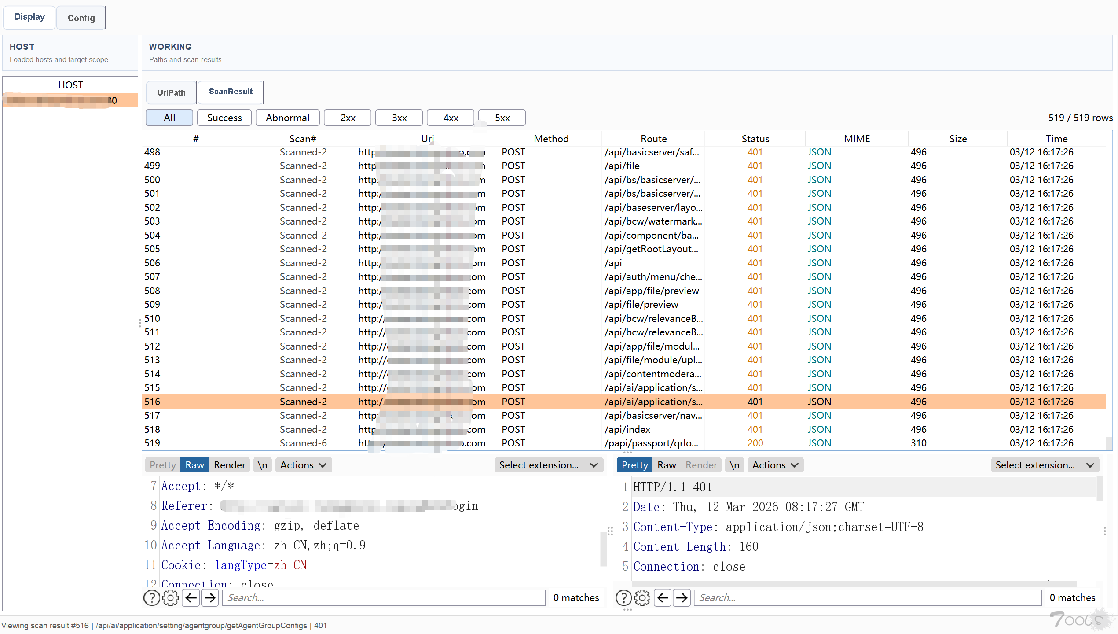Click previous match arrow in response panel
Image resolution: width=1118 pixels, height=634 pixels.
[663, 597]
